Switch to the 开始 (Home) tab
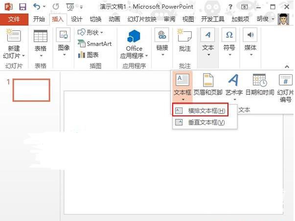 (39, 19)
